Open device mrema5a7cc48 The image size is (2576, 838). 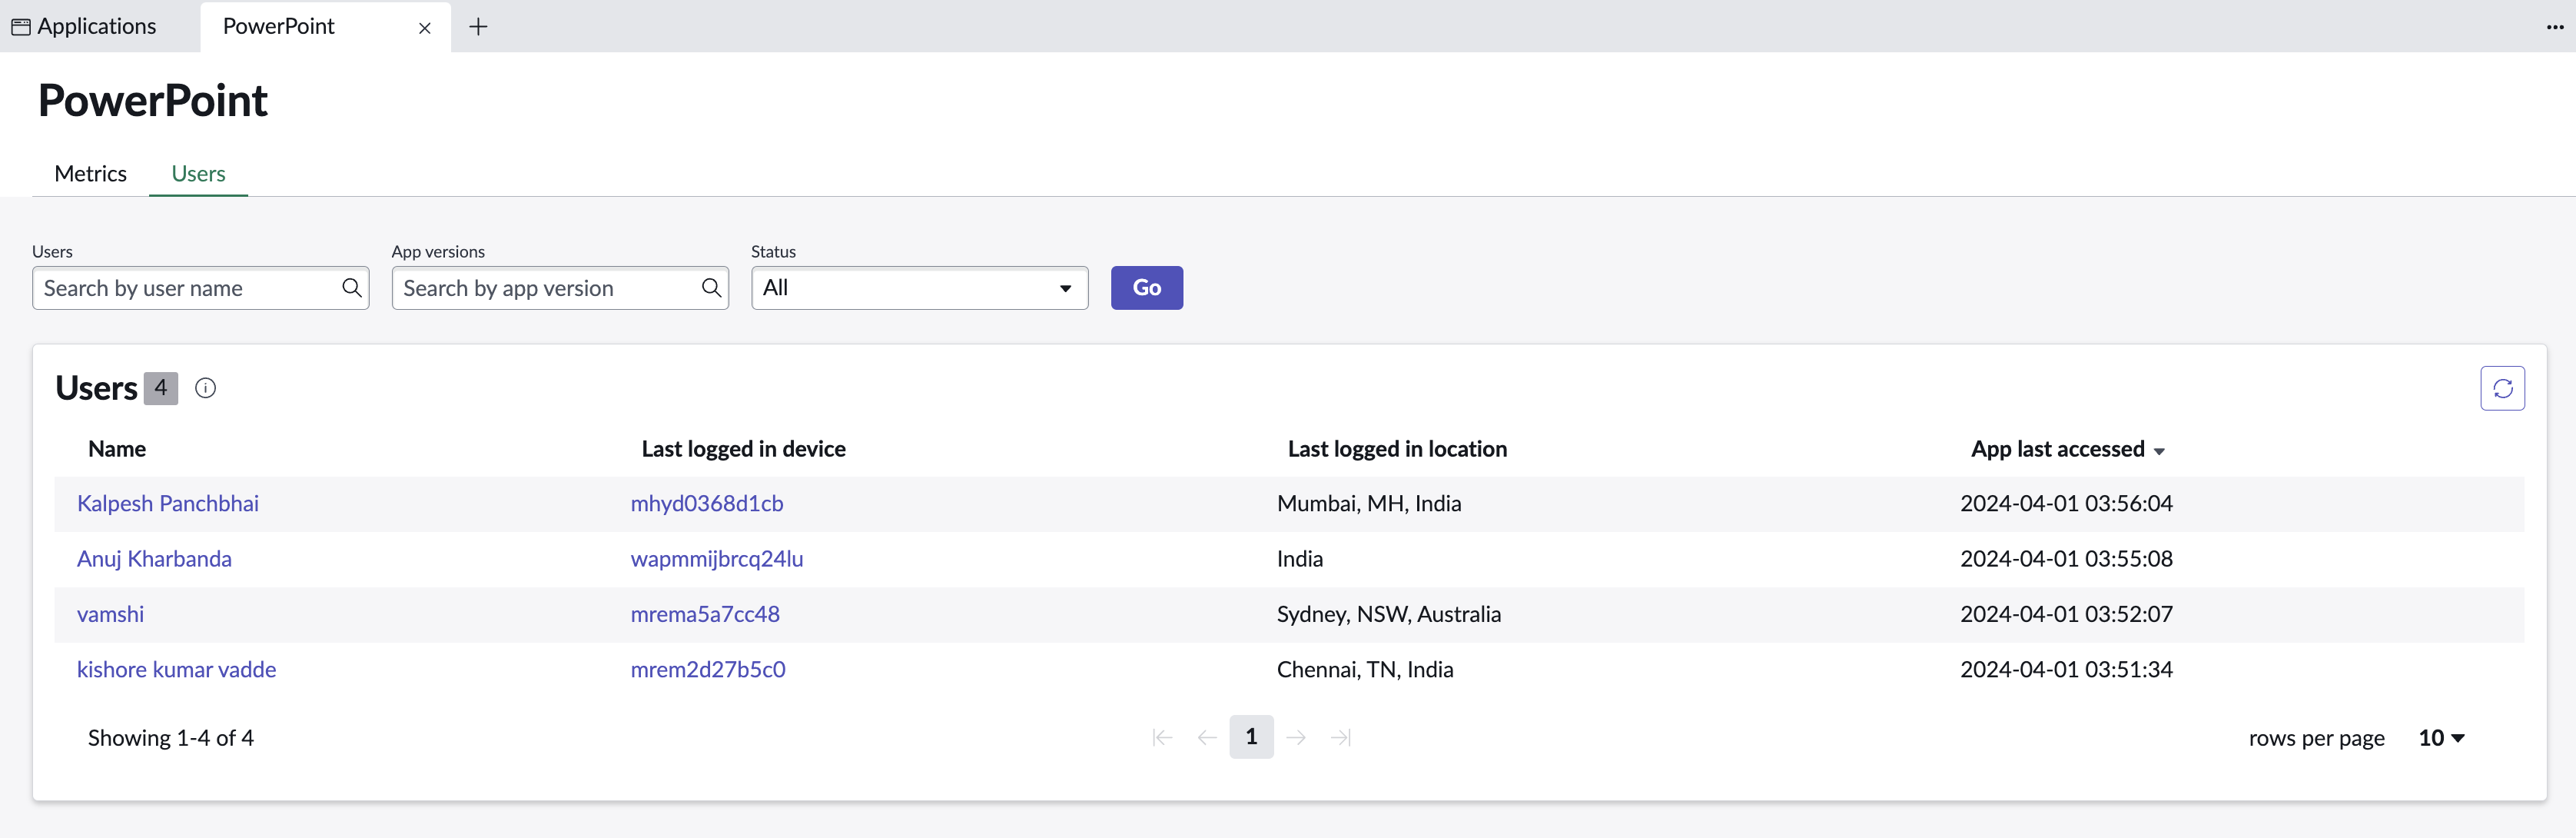click(x=704, y=614)
